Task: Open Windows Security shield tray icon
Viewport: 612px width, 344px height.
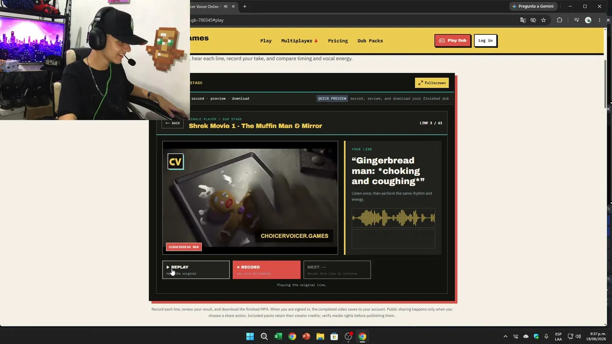Action: pos(536,336)
